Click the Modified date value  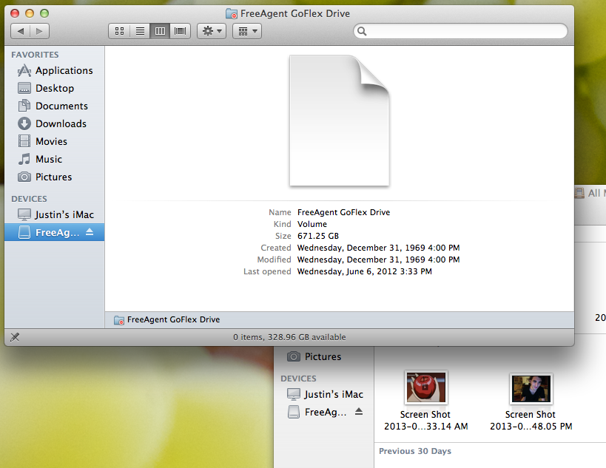click(378, 260)
